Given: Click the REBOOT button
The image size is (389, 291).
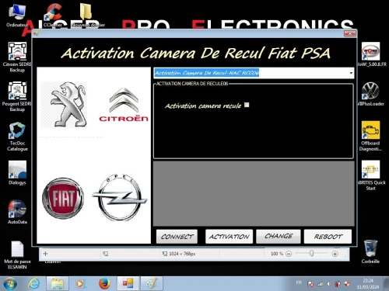Looking at the screenshot, I should [328, 237].
